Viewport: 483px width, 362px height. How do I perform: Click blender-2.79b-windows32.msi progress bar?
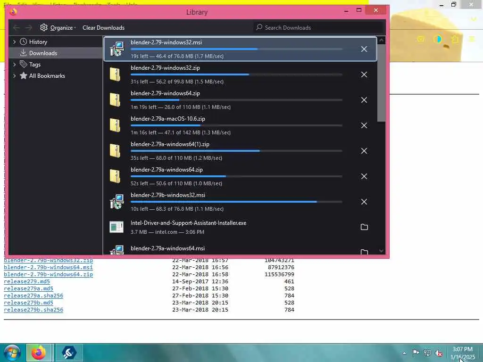(x=236, y=202)
